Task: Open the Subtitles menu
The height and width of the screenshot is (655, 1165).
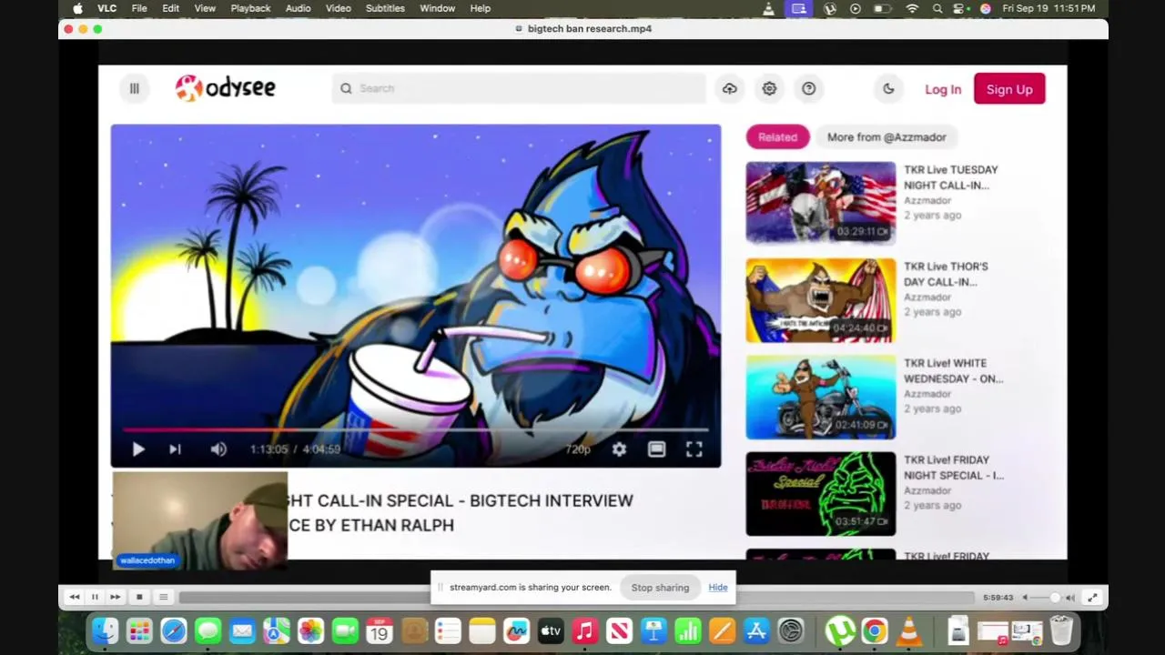Action: [385, 8]
